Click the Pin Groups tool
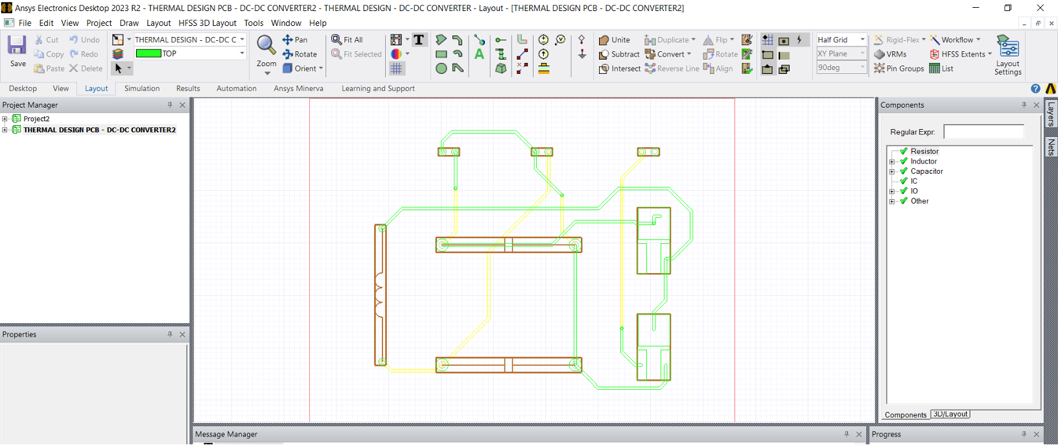The height and width of the screenshot is (445, 1058). (x=899, y=68)
